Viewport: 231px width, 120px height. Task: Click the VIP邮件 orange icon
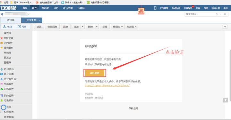coord(2,43)
